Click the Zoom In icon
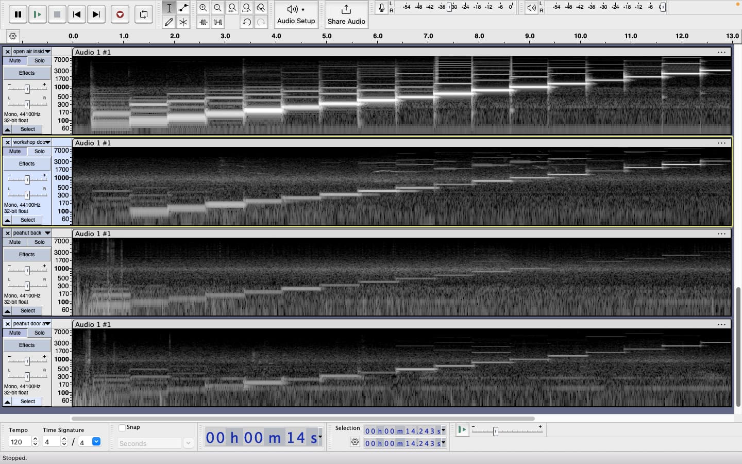Screen dimensions: 742x464 pos(204,8)
